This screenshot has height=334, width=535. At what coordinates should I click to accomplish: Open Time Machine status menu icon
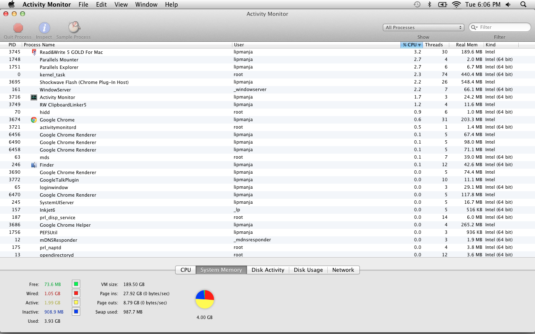pos(417,5)
